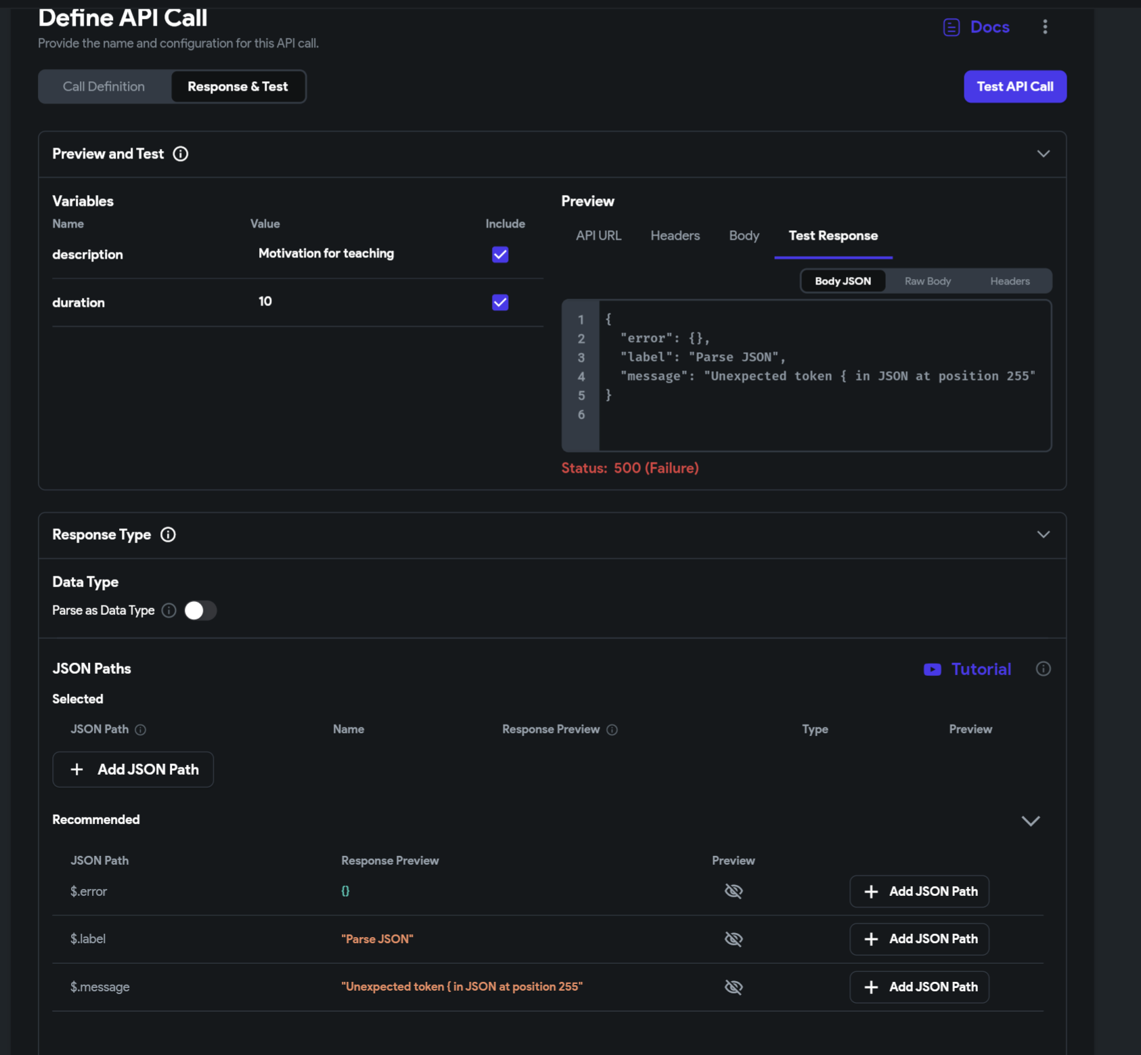Enable the Parse as Data Type toggle

click(x=200, y=611)
